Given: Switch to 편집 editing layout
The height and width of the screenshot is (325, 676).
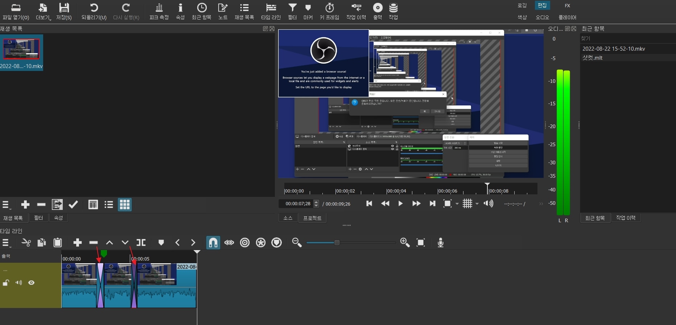Looking at the screenshot, I should (x=542, y=5).
